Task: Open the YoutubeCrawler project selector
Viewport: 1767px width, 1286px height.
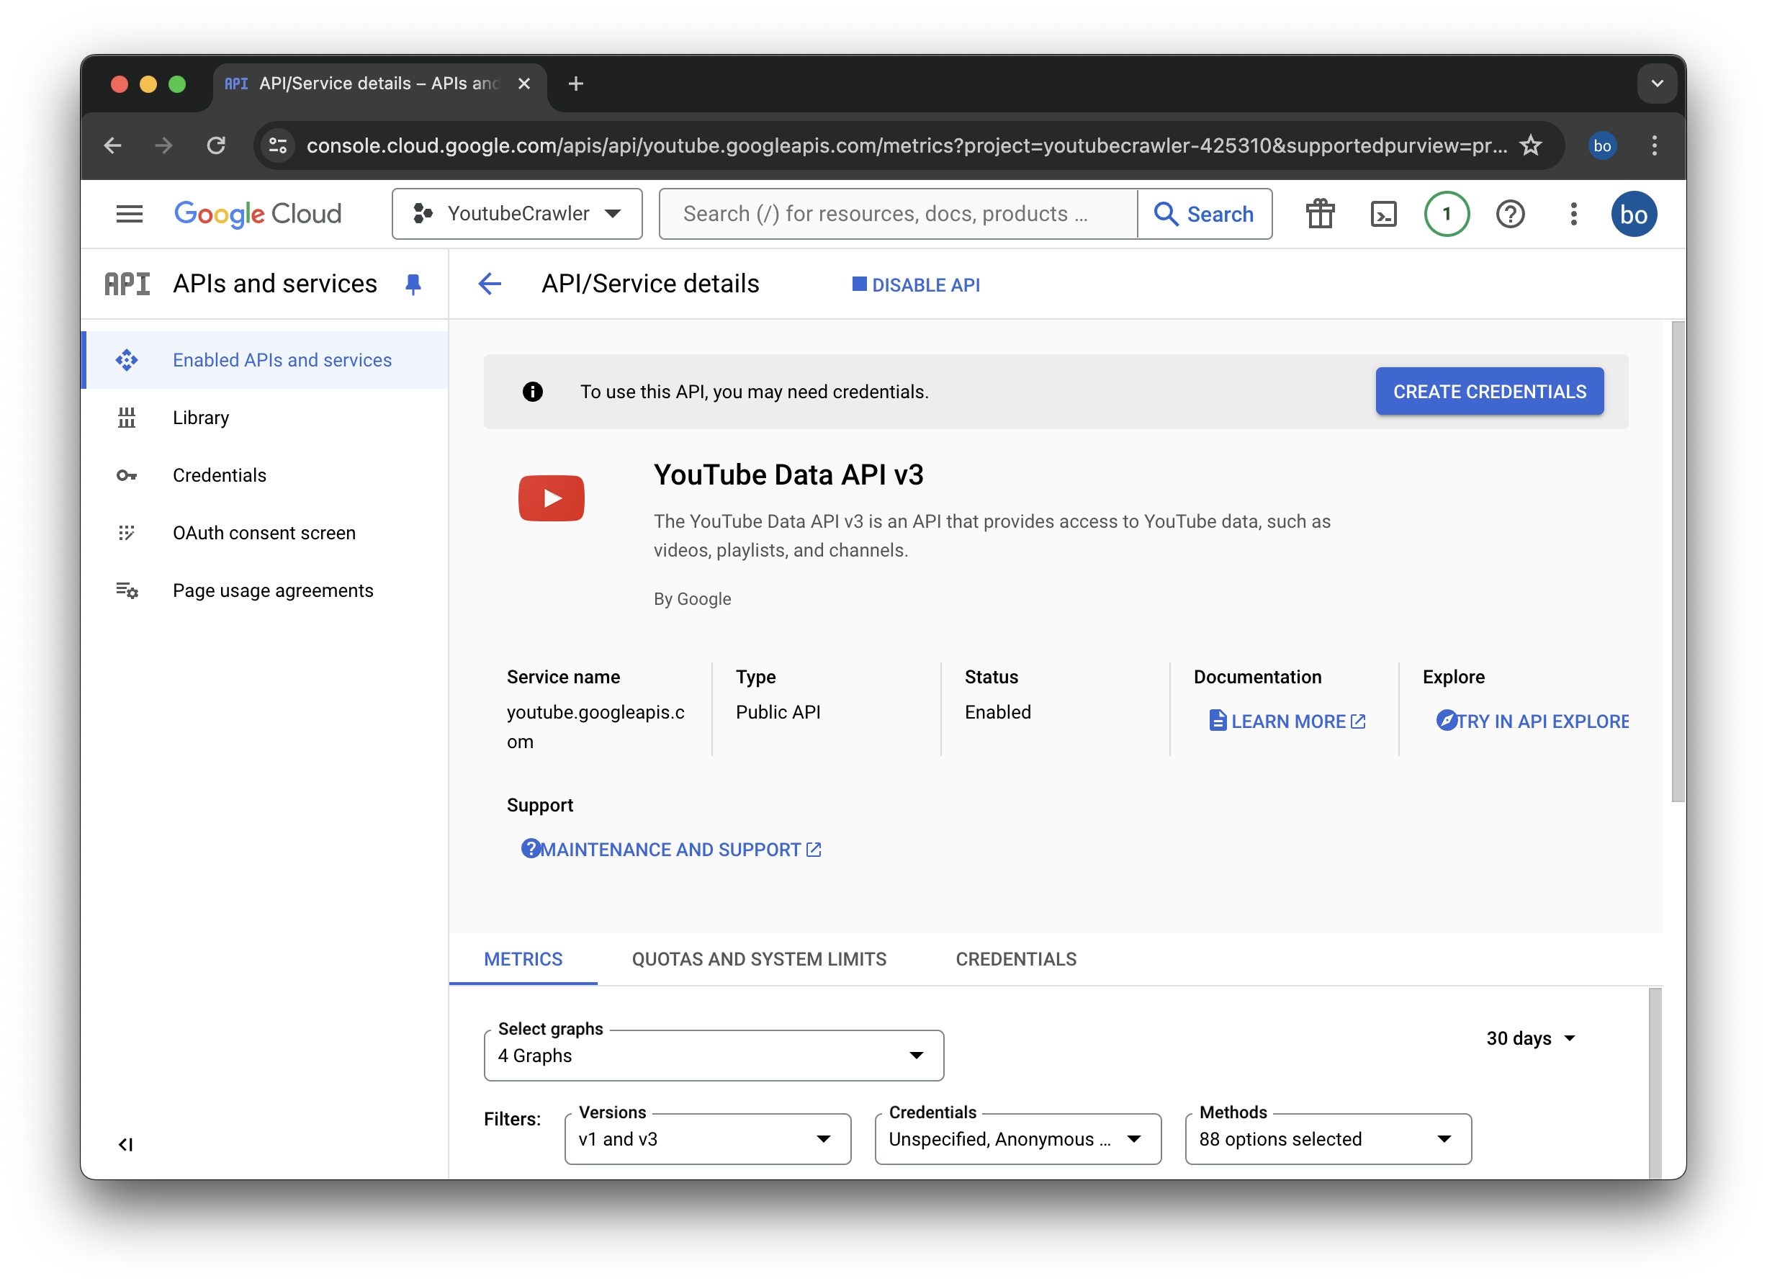Action: (x=516, y=213)
